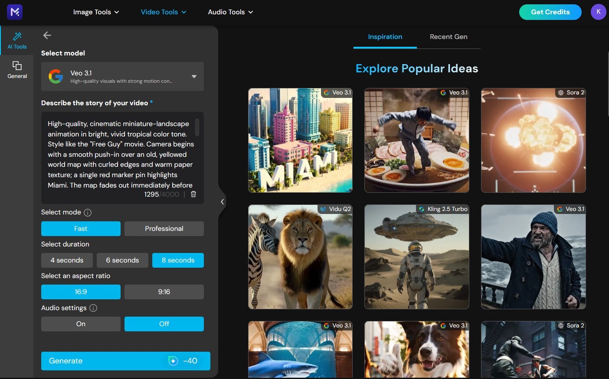Screen dimensions: 609x379
Task: Collapse the left panel with the chevron handle
Action: [x=222, y=202]
